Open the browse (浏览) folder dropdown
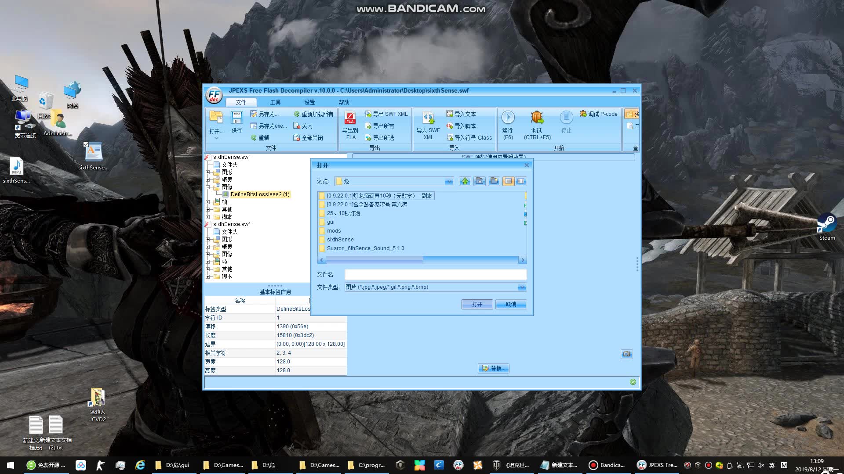Image resolution: width=844 pixels, height=474 pixels. click(449, 182)
